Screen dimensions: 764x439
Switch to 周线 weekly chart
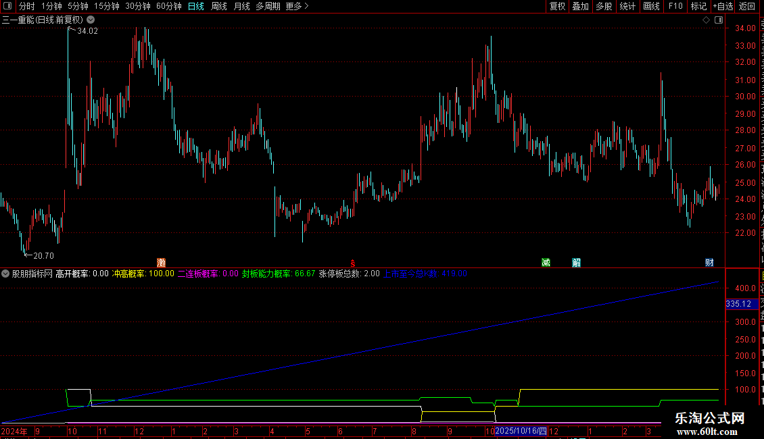[219, 6]
